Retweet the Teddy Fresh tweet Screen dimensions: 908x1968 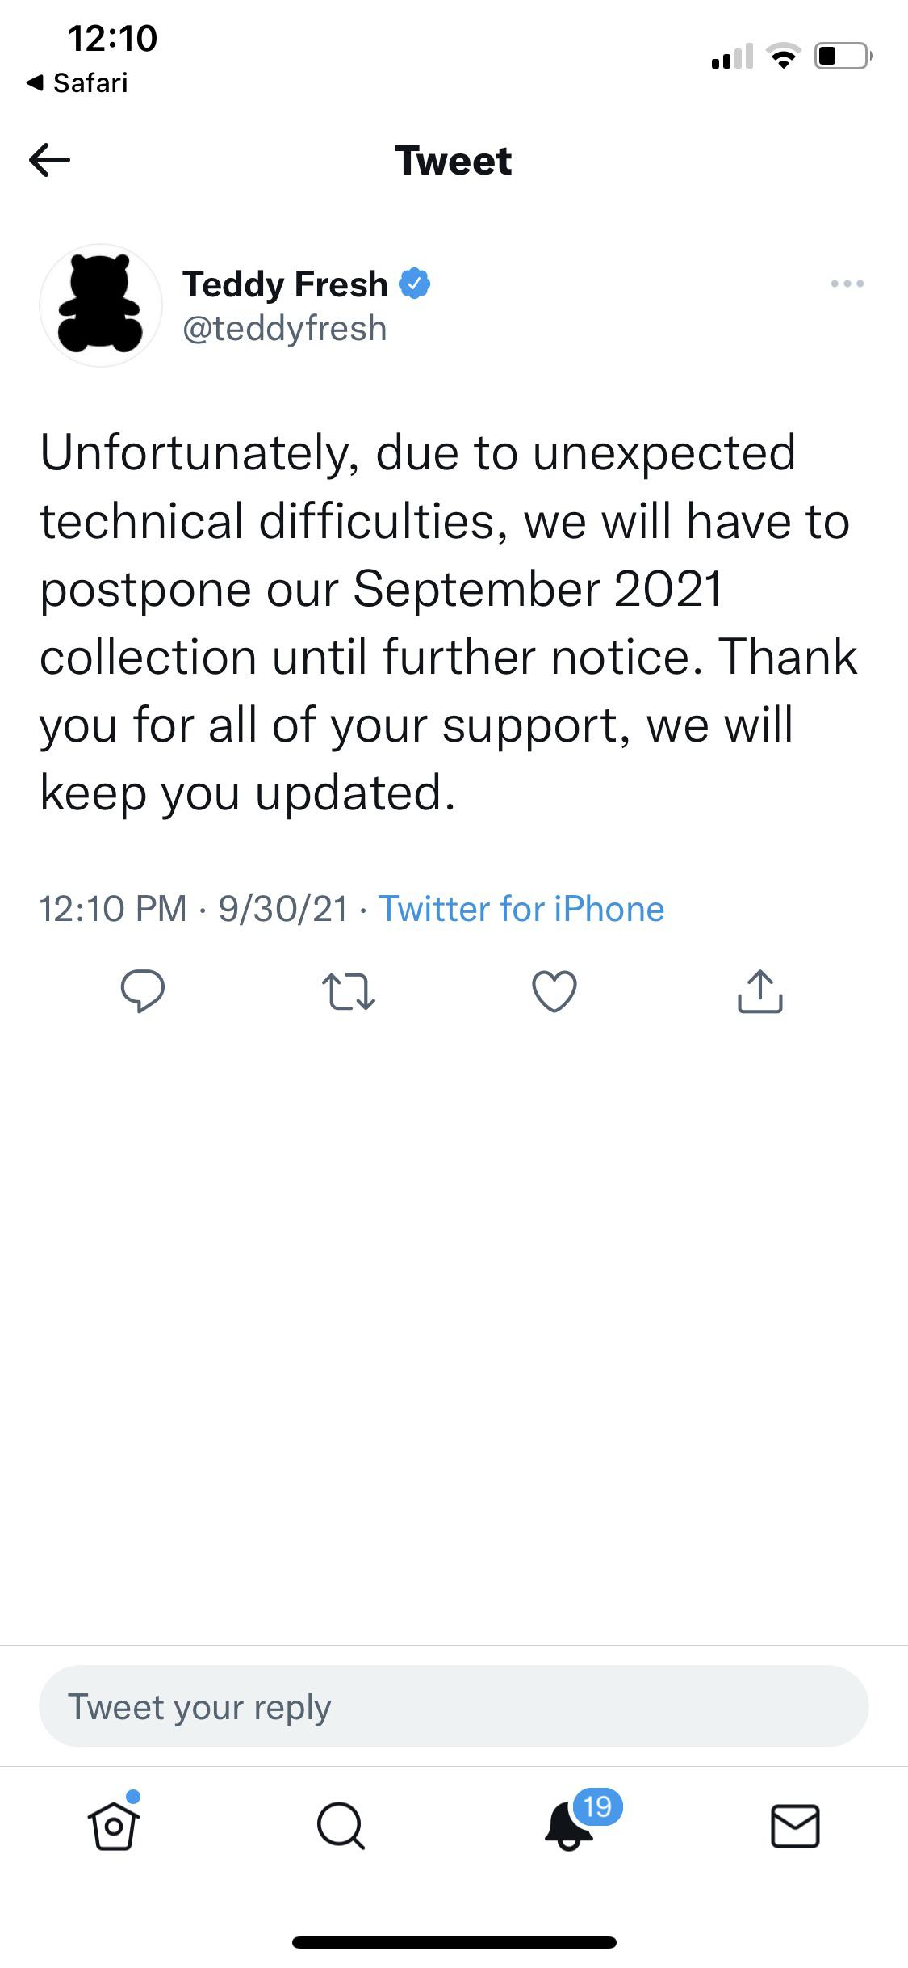[x=349, y=991]
